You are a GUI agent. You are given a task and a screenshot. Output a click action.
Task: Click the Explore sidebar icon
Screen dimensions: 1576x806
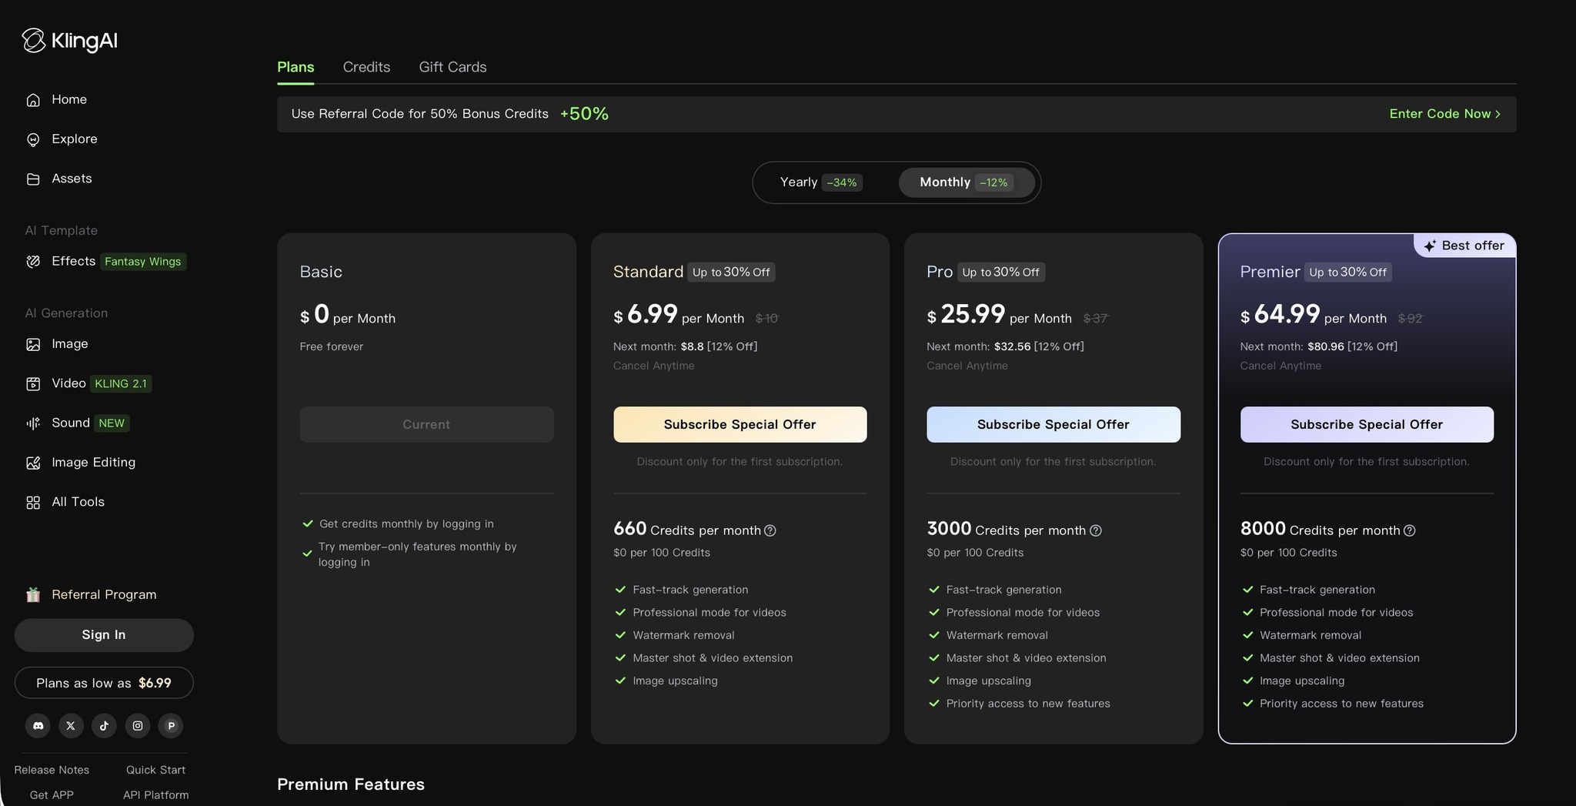click(x=33, y=139)
